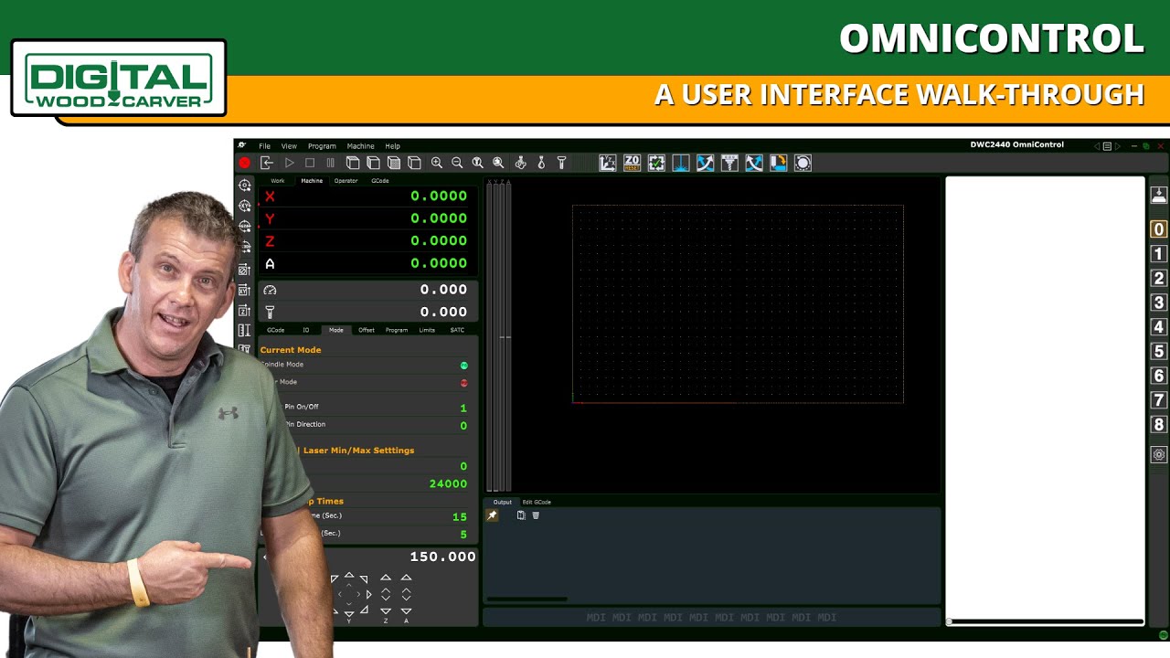This screenshot has height=658, width=1170.
Task: Toggle the red Laser Mode indicator
Action: tap(463, 383)
